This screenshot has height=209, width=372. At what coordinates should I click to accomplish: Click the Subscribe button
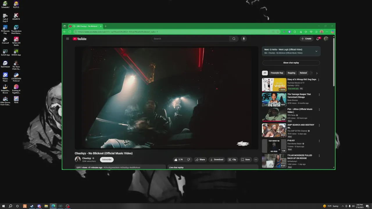[x=107, y=160]
